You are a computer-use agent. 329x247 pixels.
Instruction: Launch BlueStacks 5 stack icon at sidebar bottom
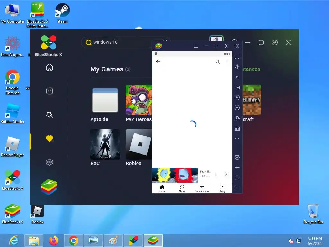click(49, 187)
